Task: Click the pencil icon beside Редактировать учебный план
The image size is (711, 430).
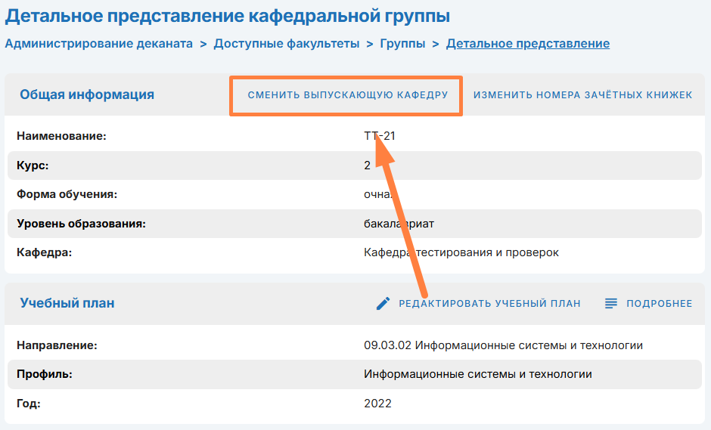Action: click(383, 304)
